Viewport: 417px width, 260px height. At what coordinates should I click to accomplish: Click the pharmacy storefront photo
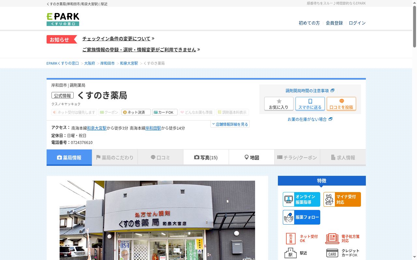click(157, 220)
